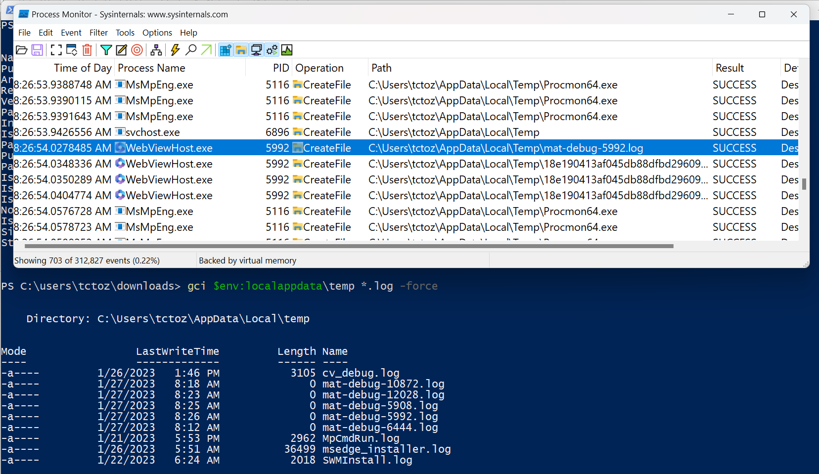Viewport: 819px width, 474px height.
Task: Select the svchost.exe process row
Action: pyautogui.click(x=406, y=132)
